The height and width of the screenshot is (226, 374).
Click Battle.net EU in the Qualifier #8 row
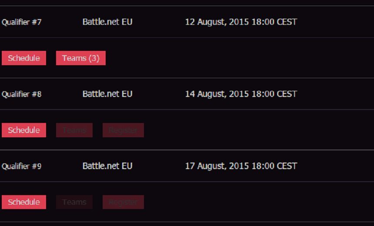(x=107, y=94)
